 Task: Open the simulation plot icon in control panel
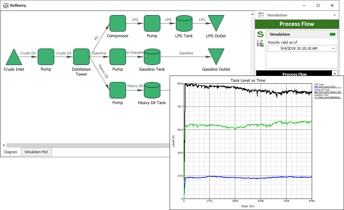[x=260, y=43]
